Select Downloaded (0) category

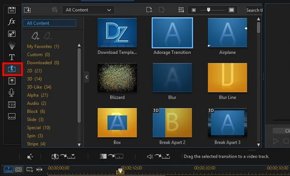pos(43,63)
